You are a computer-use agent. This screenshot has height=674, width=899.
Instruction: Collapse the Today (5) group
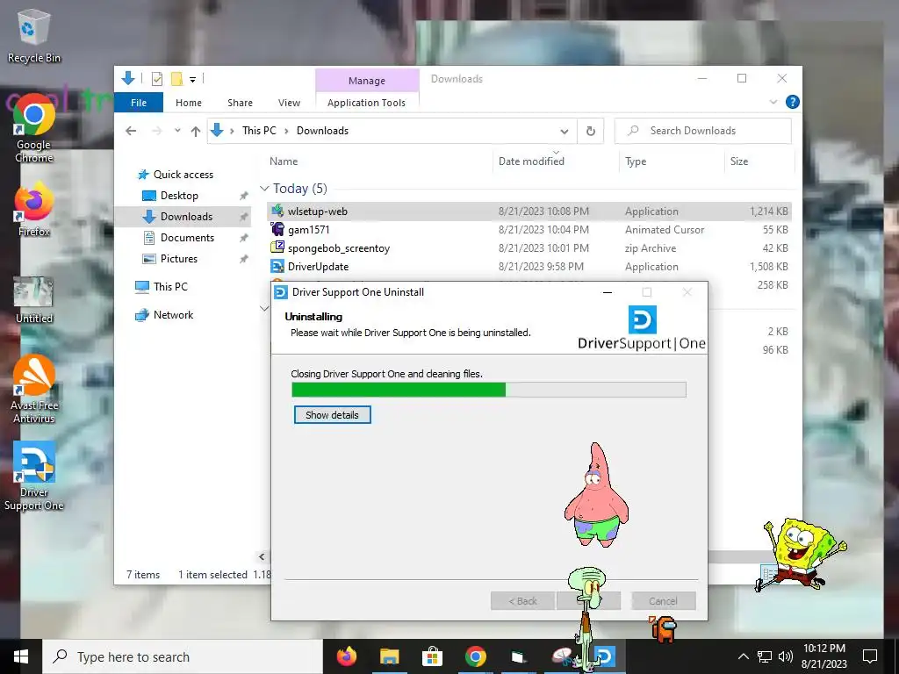(x=264, y=189)
